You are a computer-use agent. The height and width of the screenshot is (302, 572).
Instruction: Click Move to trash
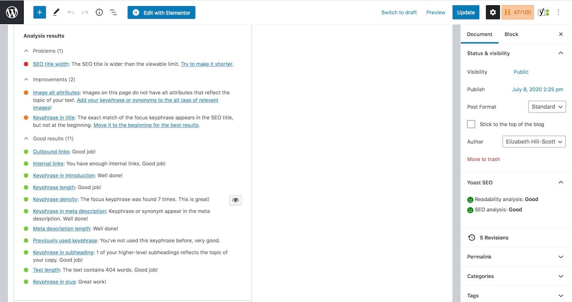click(x=483, y=159)
